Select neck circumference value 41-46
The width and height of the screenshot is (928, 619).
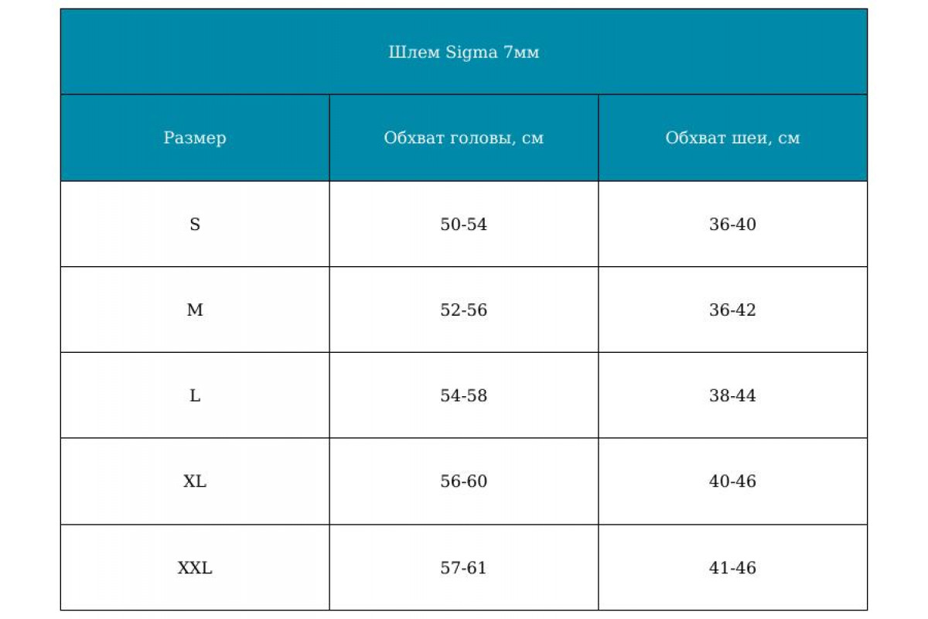pyautogui.click(x=732, y=568)
